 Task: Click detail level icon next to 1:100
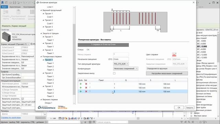[x=60, y=118]
